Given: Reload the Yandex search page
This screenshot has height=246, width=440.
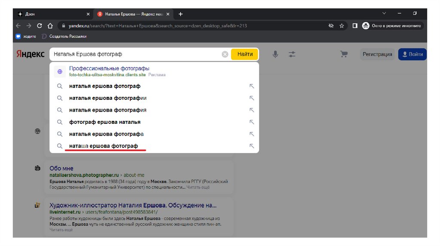Looking at the screenshot, I should coord(39,26).
